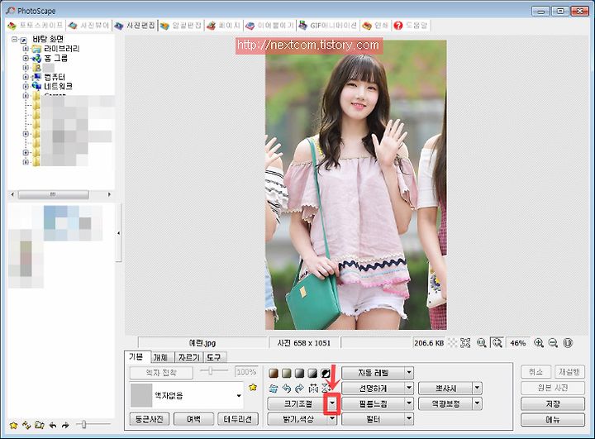The height and width of the screenshot is (439, 595).
Task: Open the 필터 dropdown arrow
Action: [409, 419]
